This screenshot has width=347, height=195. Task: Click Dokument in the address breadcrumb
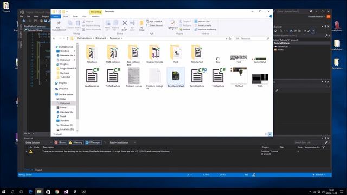pyautogui.click(x=101, y=38)
